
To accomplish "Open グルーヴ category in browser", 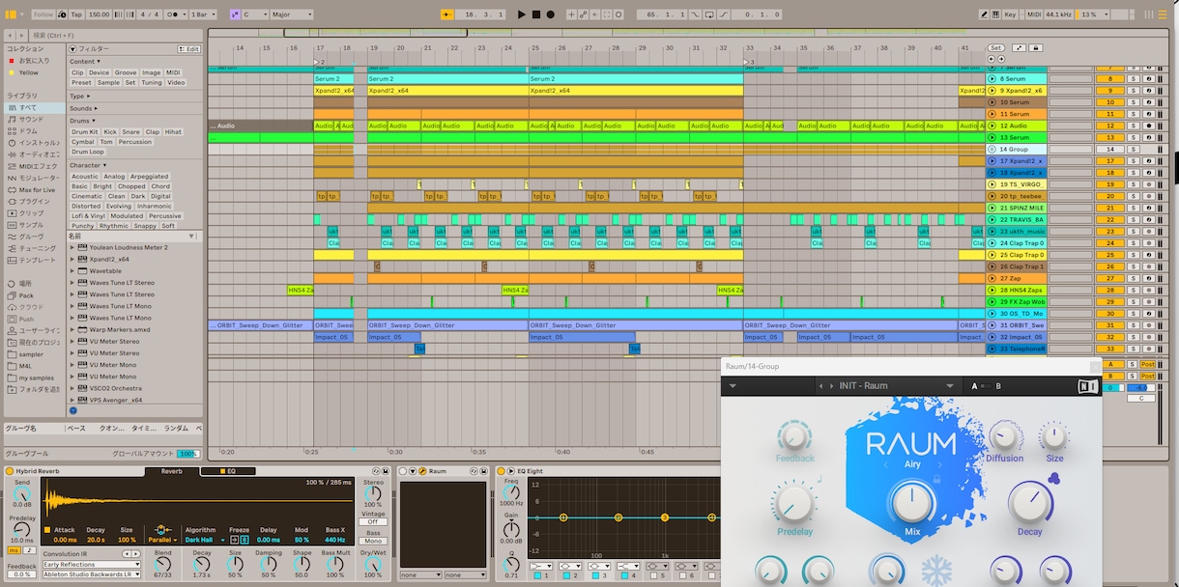I will click(30, 236).
